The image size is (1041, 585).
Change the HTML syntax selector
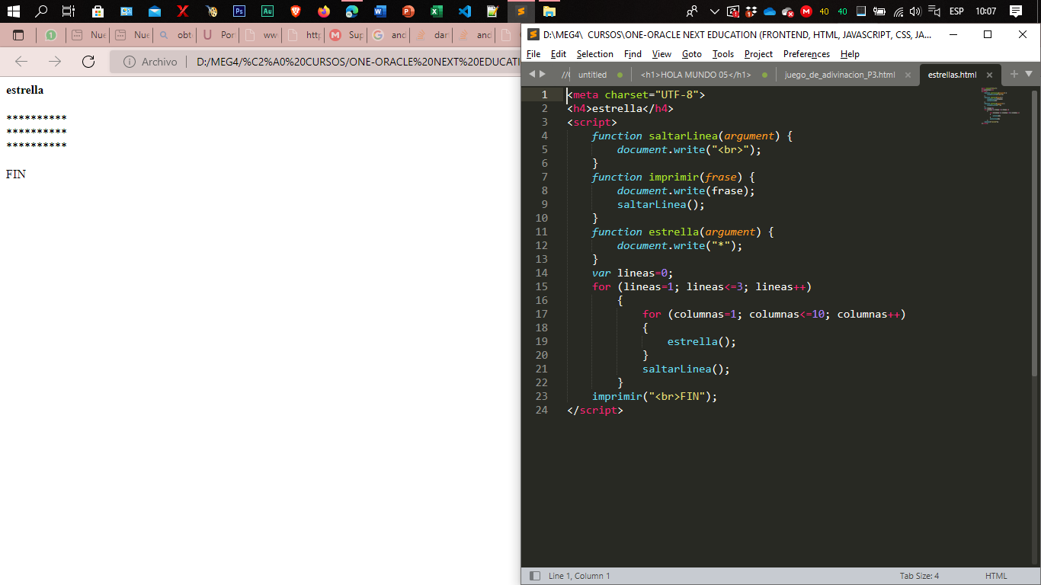click(x=996, y=576)
